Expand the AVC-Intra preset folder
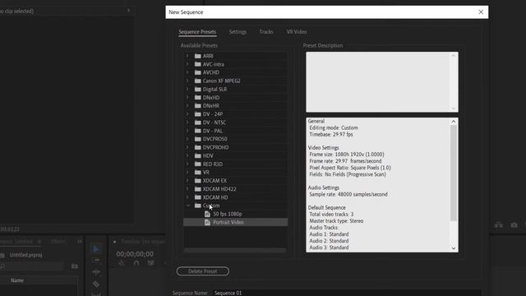The image size is (526, 296). point(187,64)
